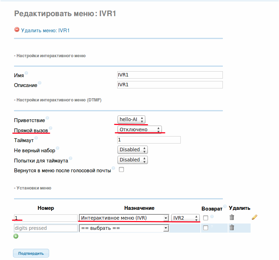Enable the Возврат checkbox in the IVR2 row
279x260 pixels.
[x=206, y=218]
